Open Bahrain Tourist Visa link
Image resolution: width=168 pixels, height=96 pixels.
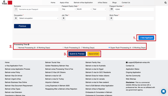tap(52, 62)
